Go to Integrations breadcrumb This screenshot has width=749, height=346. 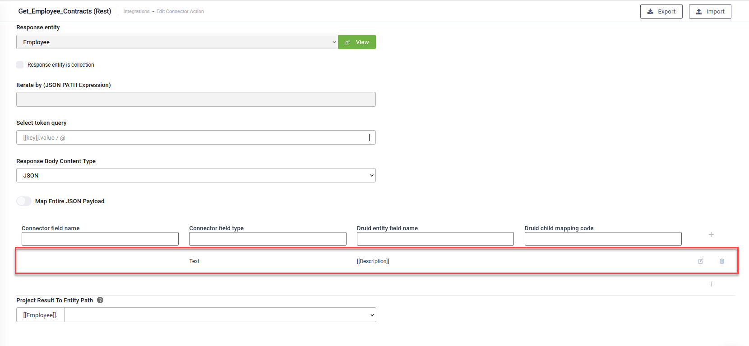(x=136, y=12)
